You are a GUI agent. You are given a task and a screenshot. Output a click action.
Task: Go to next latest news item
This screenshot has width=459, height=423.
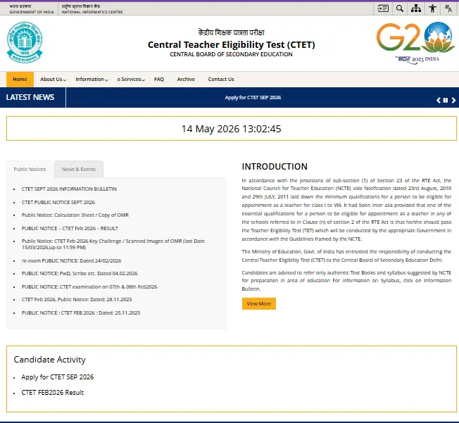point(453,101)
